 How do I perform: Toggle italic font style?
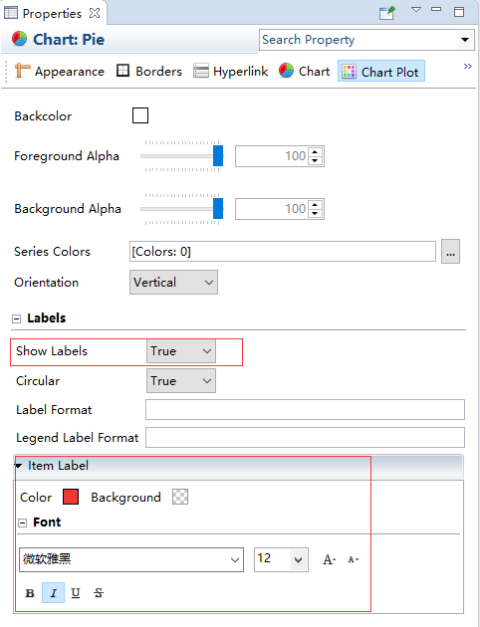pyautogui.click(x=53, y=593)
